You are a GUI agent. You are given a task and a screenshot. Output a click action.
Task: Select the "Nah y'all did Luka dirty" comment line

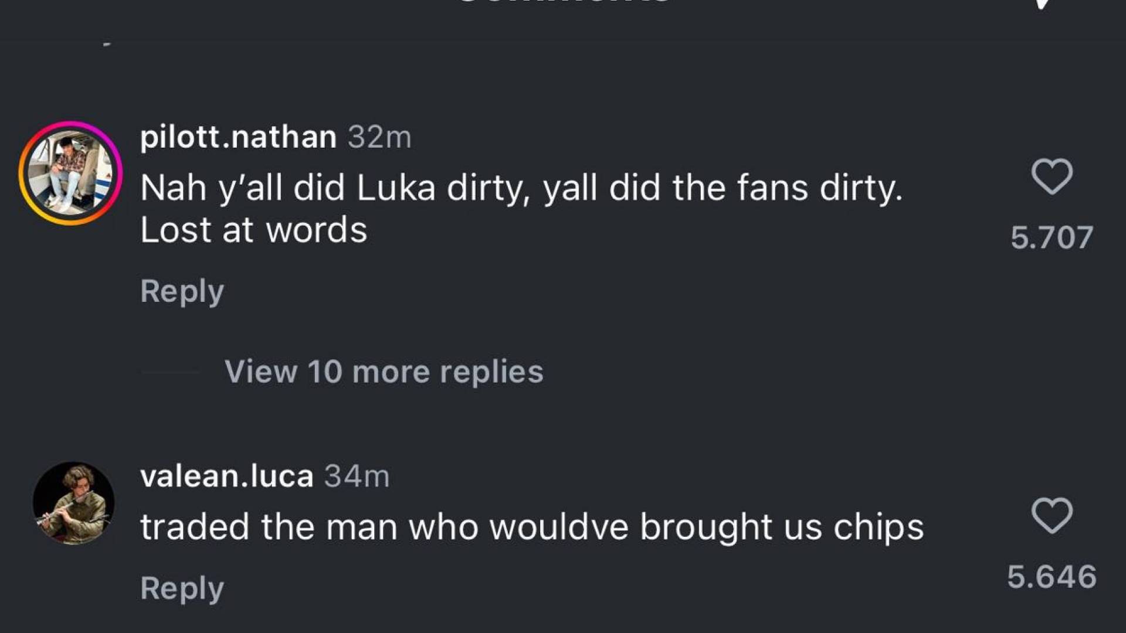[521, 189]
